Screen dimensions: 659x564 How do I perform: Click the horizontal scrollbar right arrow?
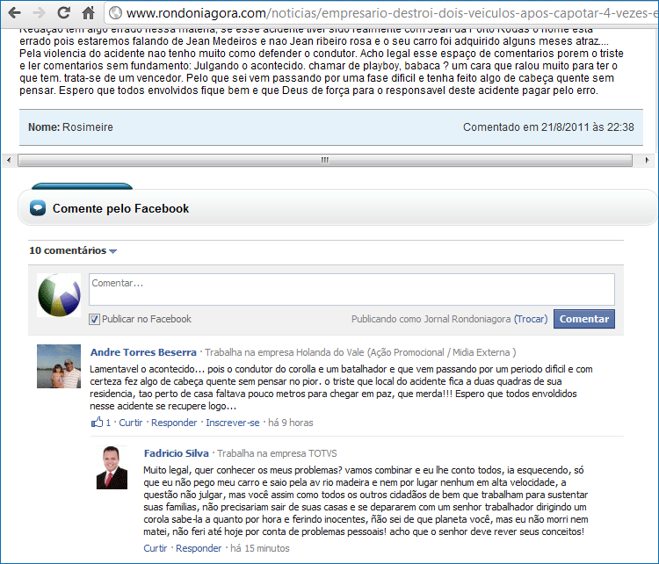tap(647, 160)
